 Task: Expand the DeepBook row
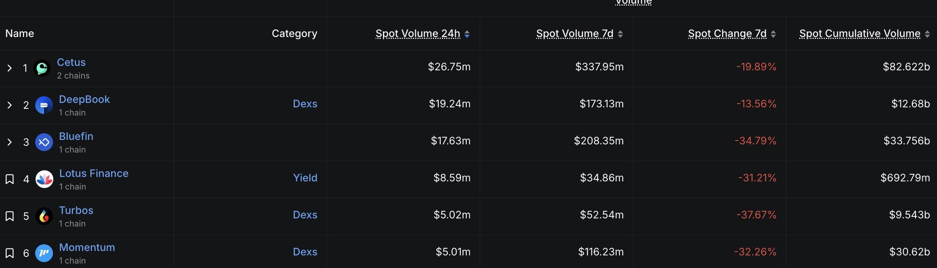click(10, 105)
